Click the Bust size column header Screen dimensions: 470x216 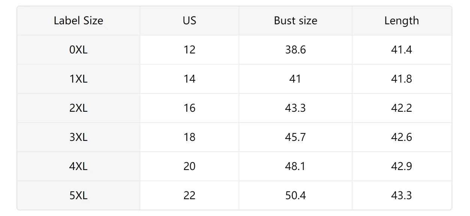tap(296, 21)
